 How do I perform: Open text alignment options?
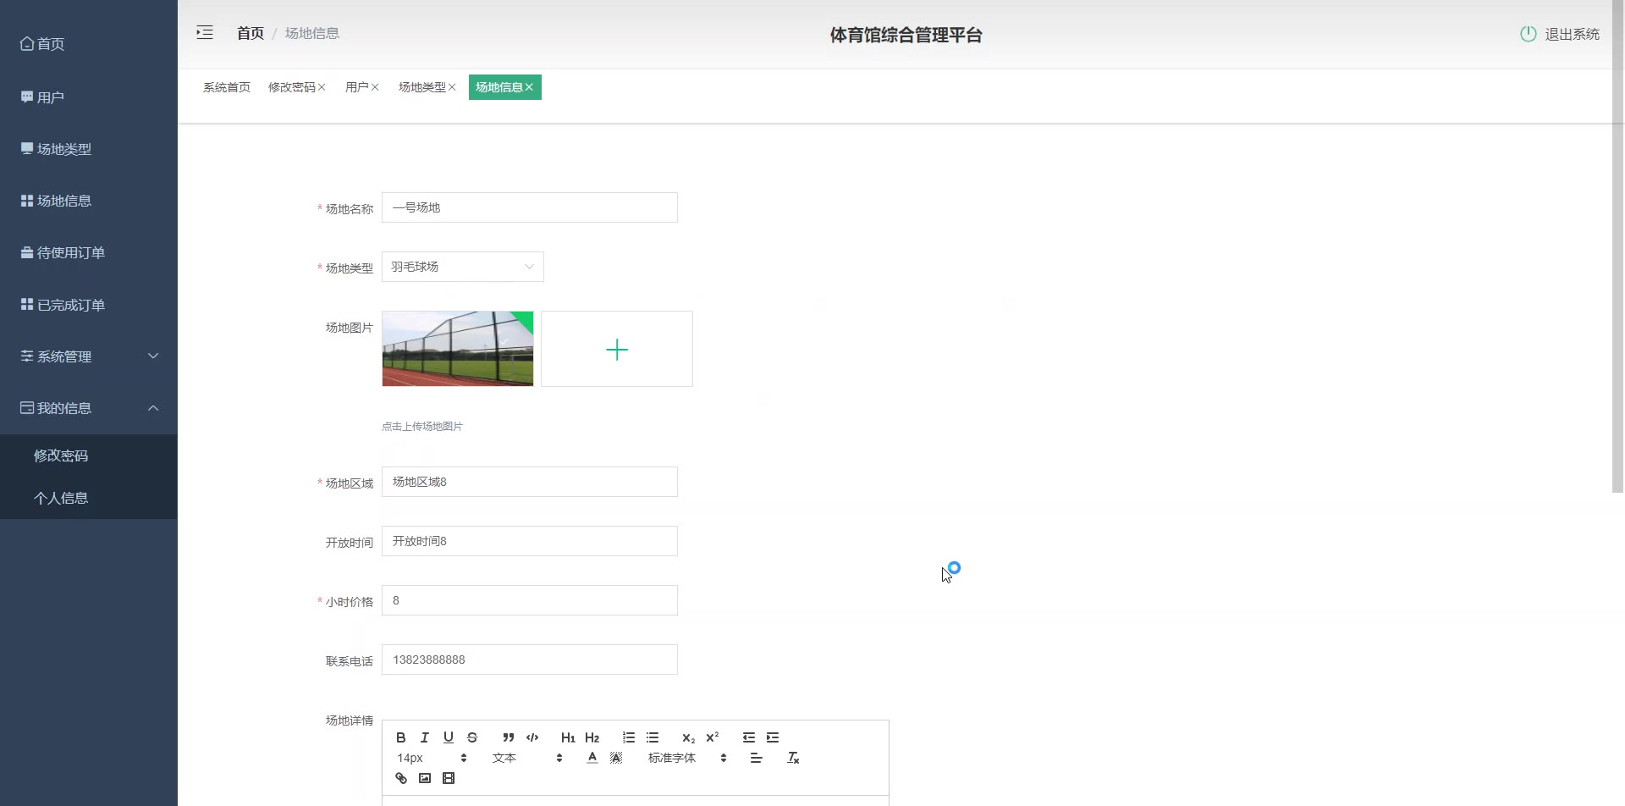[x=757, y=758]
